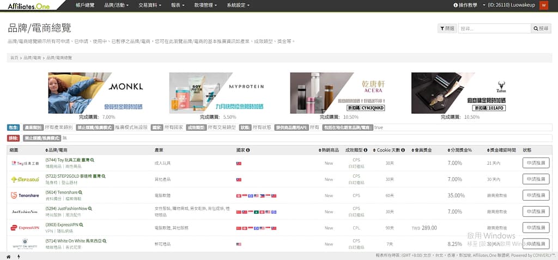Apply for promotion on STEP2GOLD row
The height and width of the screenshot is (260, 558).
coord(536,179)
